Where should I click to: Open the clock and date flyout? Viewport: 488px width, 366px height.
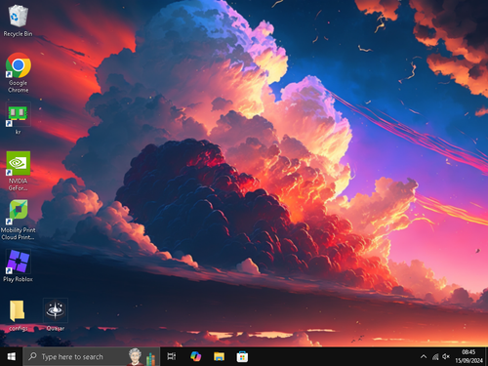click(468, 356)
